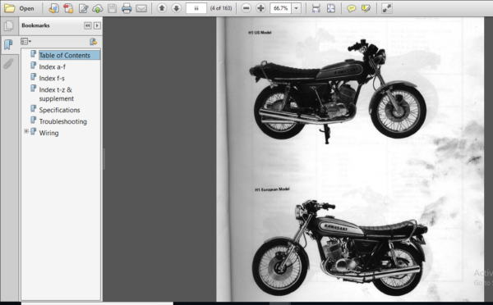Add a sticky note comment
Screen dimensions: 493x305
351,8
